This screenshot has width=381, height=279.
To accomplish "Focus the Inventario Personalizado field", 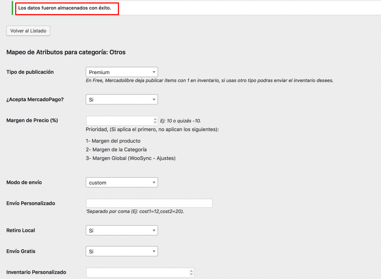I will pos(140,272).
